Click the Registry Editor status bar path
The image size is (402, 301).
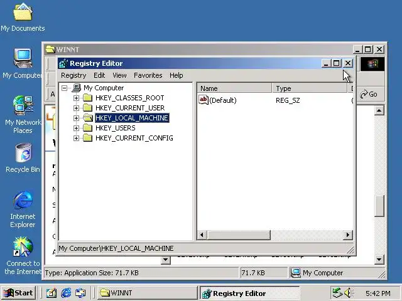click(116, 248)
